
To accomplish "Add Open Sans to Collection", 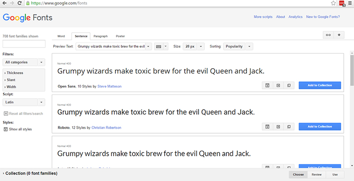I will point(320,85).
